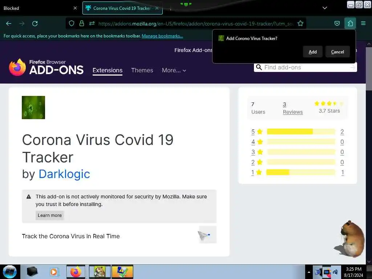The width and height of the screenshot is (372, 279).
Task: Close the Blocked tab
Action: coord(75,8)
